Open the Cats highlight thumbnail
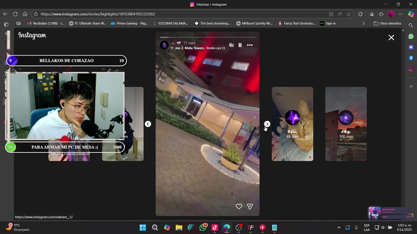 pos(293,124)
